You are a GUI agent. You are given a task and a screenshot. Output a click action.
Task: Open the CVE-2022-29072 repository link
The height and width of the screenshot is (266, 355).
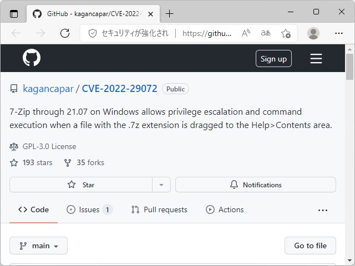[120, 89]
